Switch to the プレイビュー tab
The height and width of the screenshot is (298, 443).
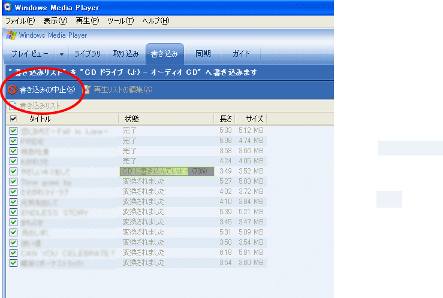click(29, 54)
